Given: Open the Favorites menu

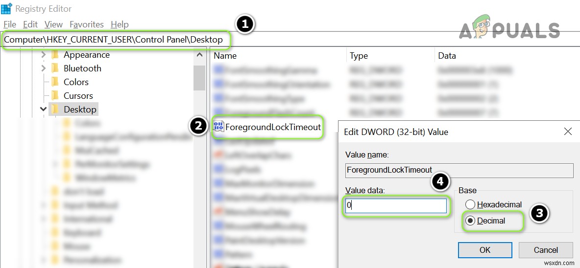Looking at the screenshot, I should [x=87, y=24].
